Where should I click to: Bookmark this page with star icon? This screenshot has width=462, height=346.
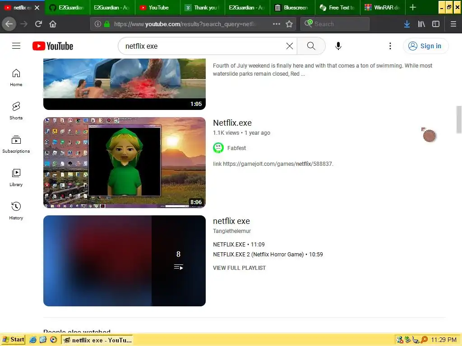[289, 24]
